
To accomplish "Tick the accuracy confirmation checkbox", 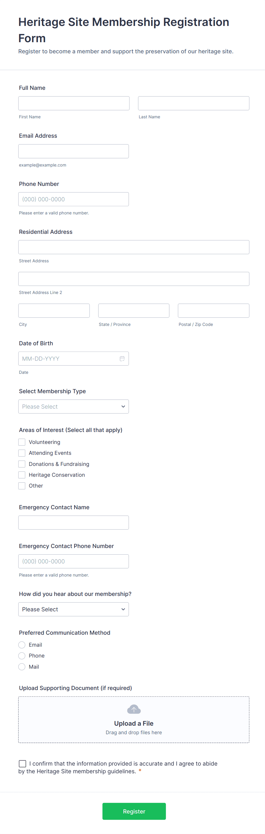I will pos(22,763).
